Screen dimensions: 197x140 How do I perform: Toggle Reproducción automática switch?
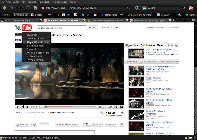pos(141,62)
